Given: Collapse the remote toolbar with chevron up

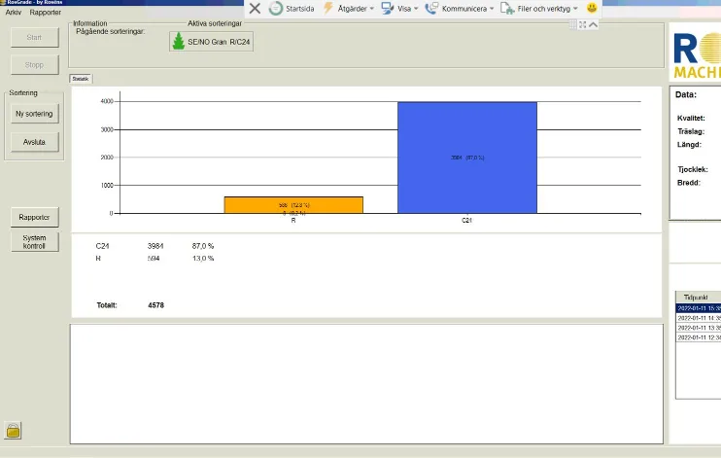Looking at the screenshot, I should coord(593,24).
